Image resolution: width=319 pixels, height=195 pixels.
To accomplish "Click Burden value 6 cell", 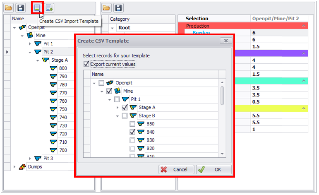I will pos(279,33).
